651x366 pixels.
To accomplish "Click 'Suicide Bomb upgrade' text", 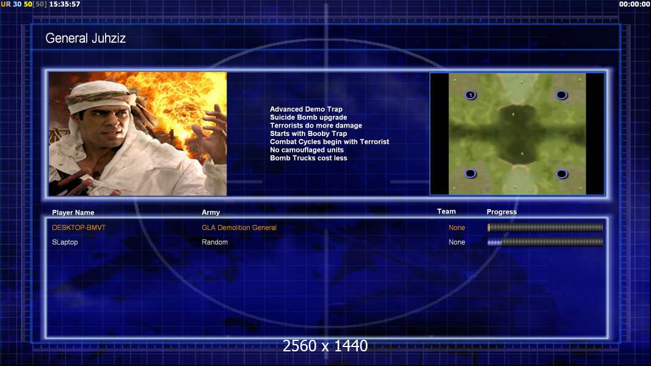I will point(308,117).
